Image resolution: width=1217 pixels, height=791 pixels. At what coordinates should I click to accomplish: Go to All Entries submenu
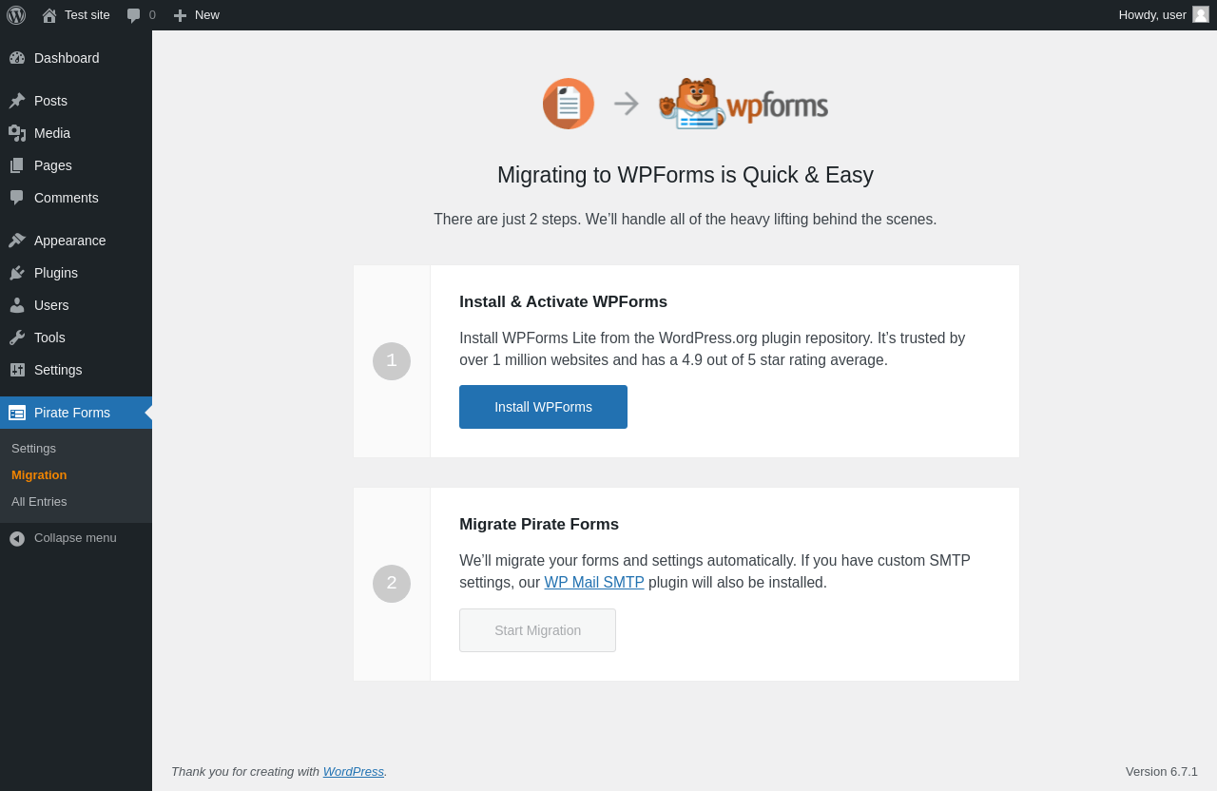[39, 501]
